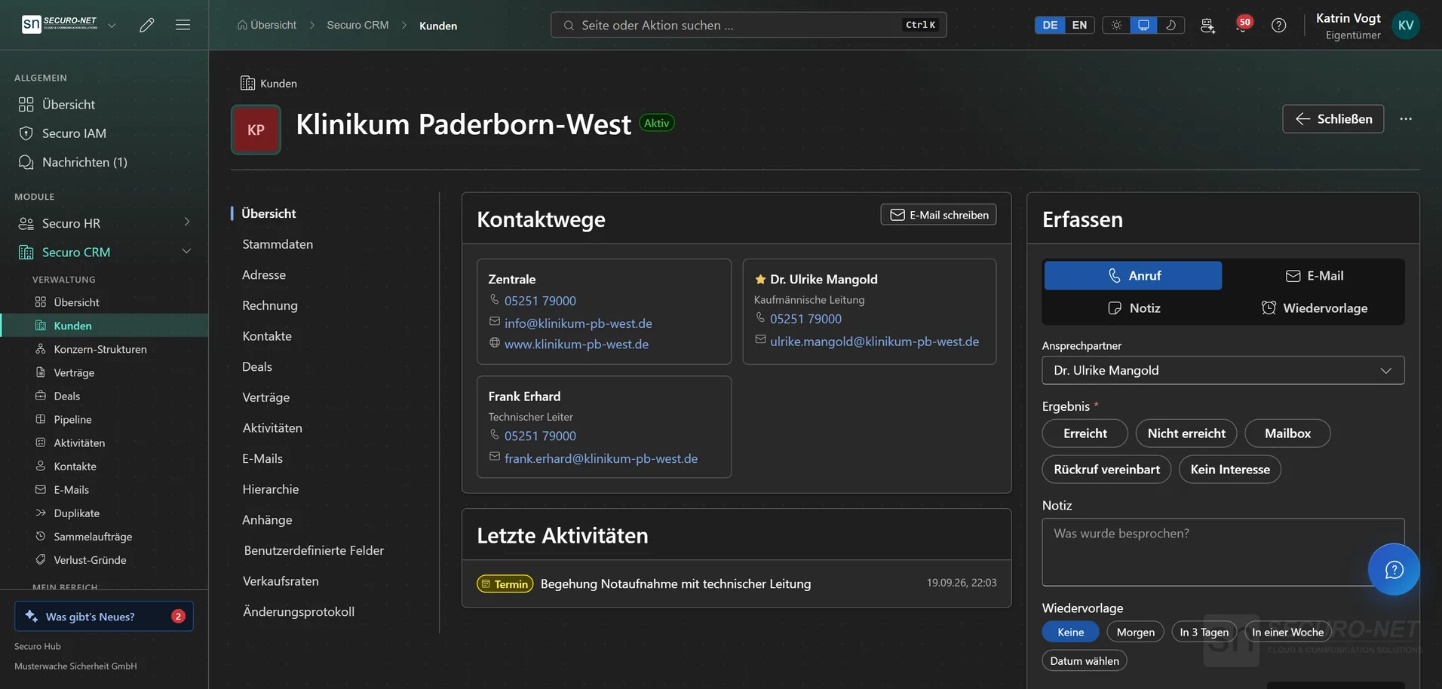The width and height of the screenshot is (1442, 689).
Task: Open the Ansprechpartner dropdown
Action: [x=1223, y=370]
